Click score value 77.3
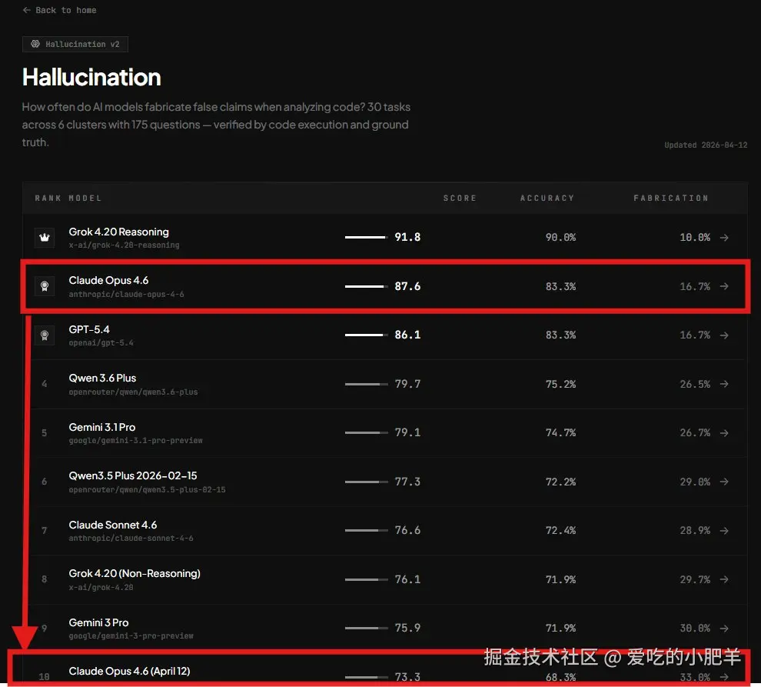Viewport: 761px width, 687px height. click(407, 482)
